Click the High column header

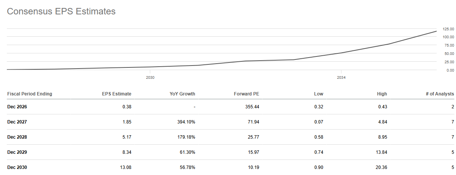382,94
